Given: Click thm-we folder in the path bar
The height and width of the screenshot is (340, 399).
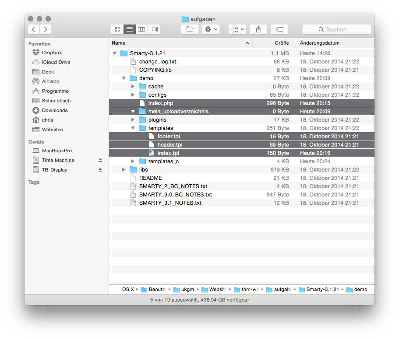Looking at the screenshot, I should [246, 289].
